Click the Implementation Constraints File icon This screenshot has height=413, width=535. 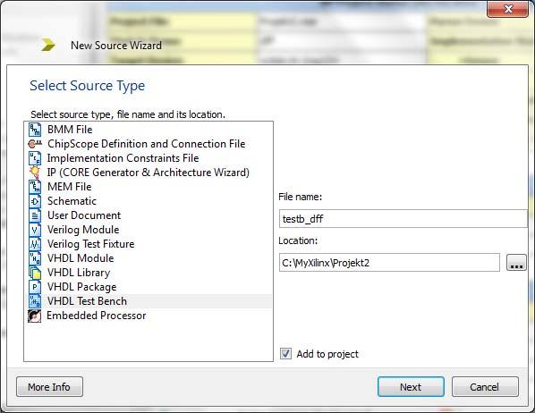point(35,158)
